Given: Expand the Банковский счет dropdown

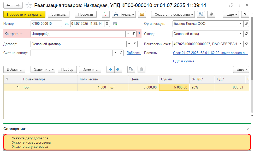Looking at the screenshot, I should [x=240, y=44].
